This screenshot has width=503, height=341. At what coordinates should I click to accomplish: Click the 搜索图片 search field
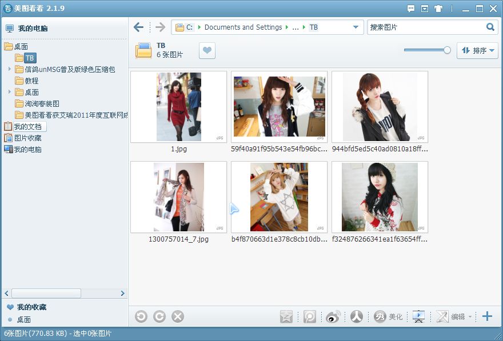(426, 27)
